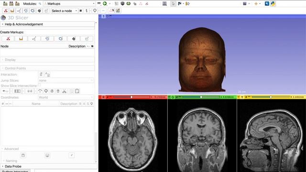Open the Select a node dropdown
This screenshot has height=172, width=306.
(64, 11)
